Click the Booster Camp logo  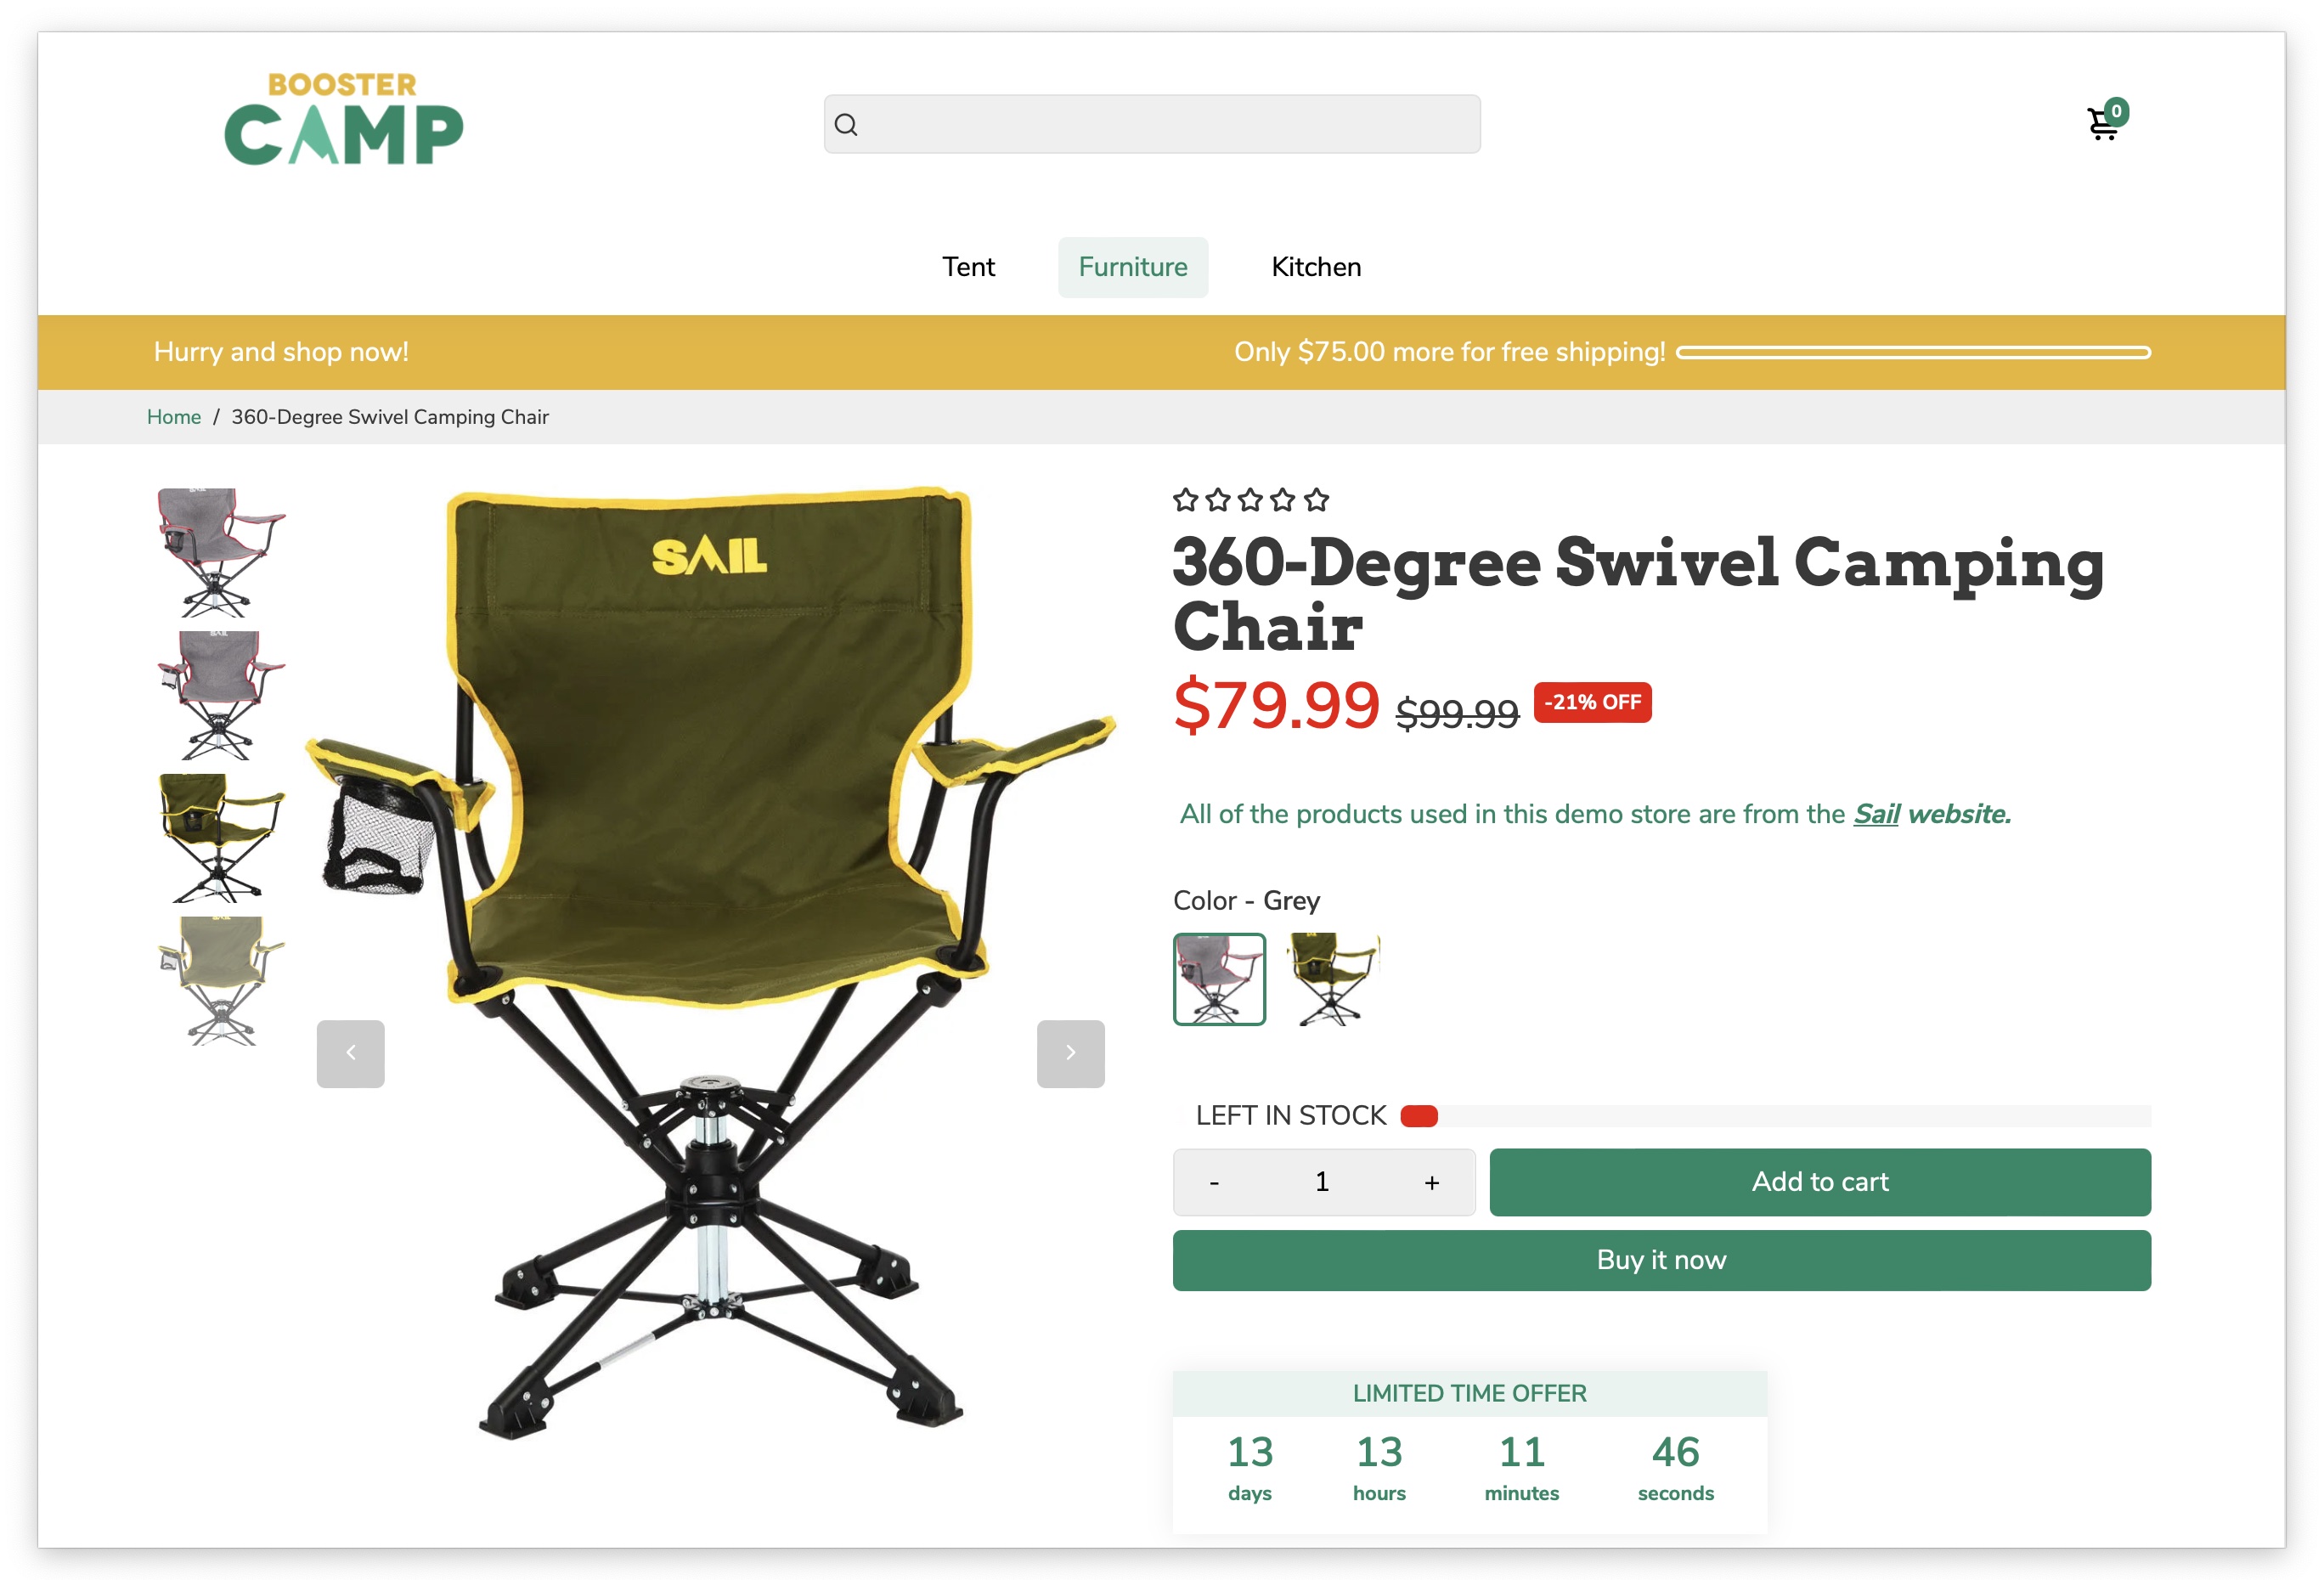coord(343,118)
